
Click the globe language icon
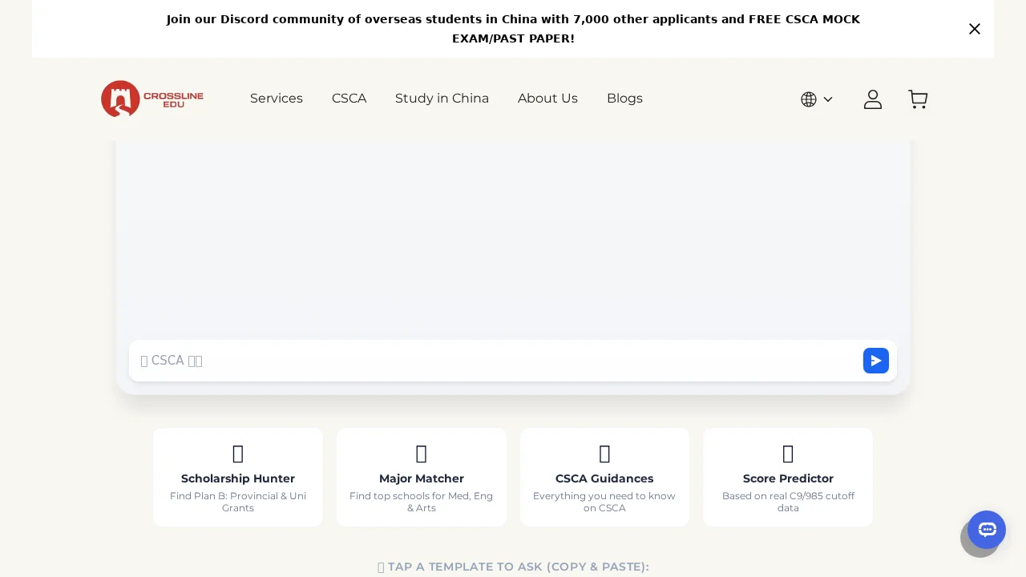click(809, 99)
